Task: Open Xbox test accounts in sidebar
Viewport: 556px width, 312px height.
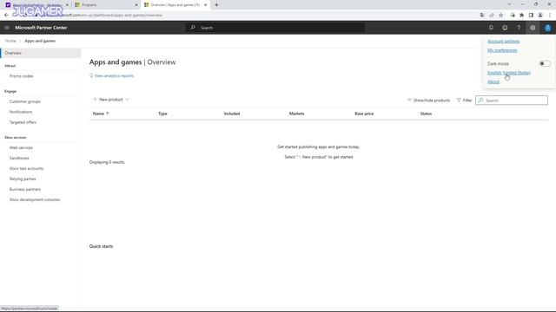Action: click(x=27, y=168)
